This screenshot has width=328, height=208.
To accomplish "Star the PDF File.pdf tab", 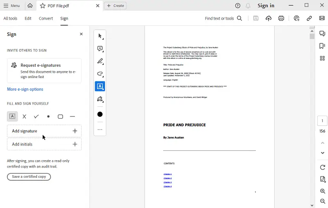I will 43,6.
